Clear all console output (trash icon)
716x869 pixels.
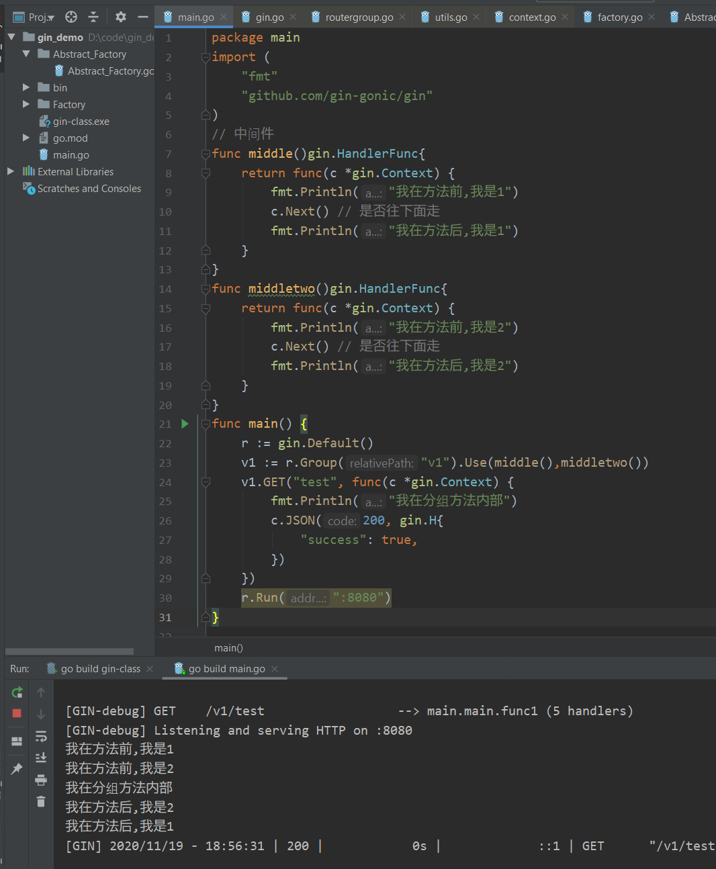[41, 801]
